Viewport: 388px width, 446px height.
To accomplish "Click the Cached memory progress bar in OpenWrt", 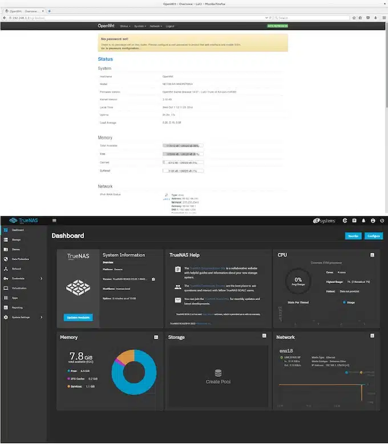I will click(x=183, y=162).
